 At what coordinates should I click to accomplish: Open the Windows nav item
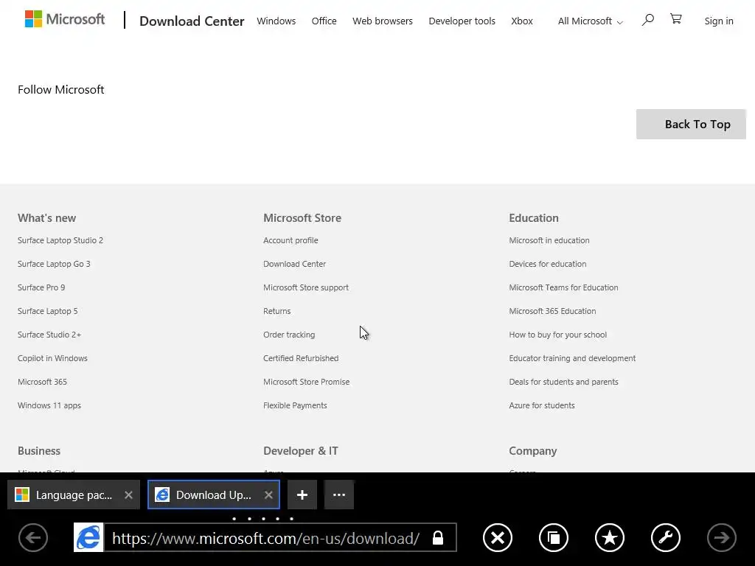(276, 21)
